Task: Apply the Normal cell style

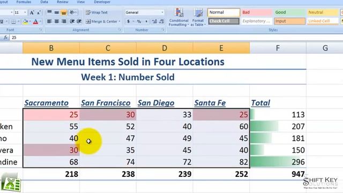Action: pos(223,12)
